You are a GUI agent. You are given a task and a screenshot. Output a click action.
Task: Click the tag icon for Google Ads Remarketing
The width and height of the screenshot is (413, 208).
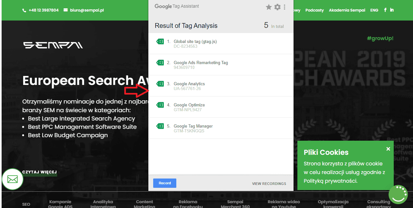click(160, 62)
